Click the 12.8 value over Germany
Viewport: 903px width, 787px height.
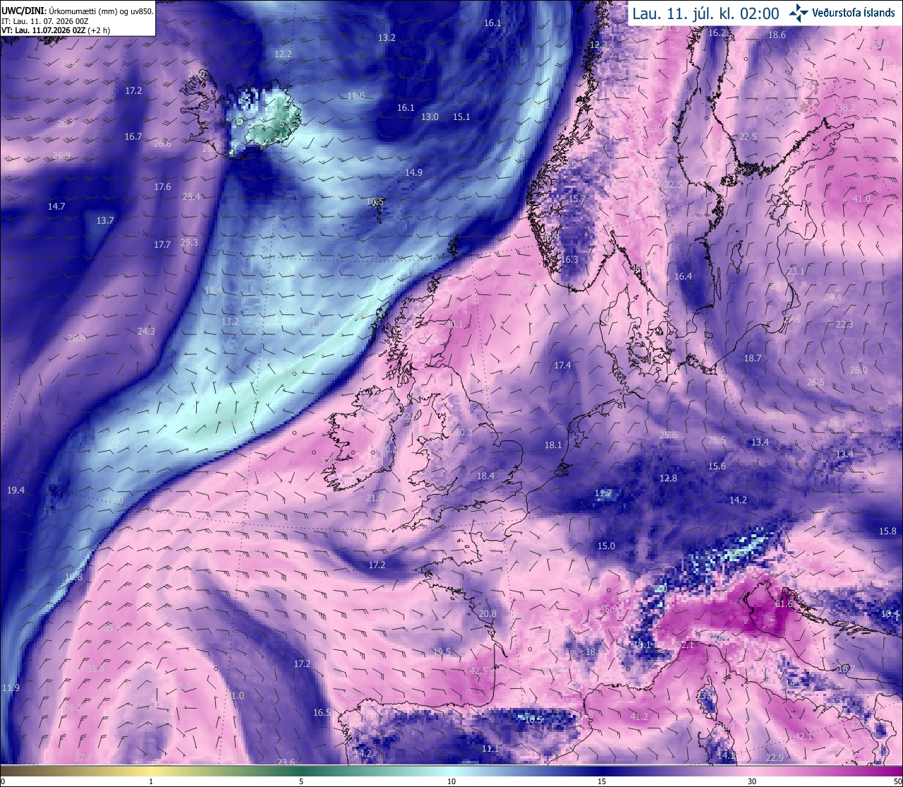pyautogui.click(x=668, y=479)
